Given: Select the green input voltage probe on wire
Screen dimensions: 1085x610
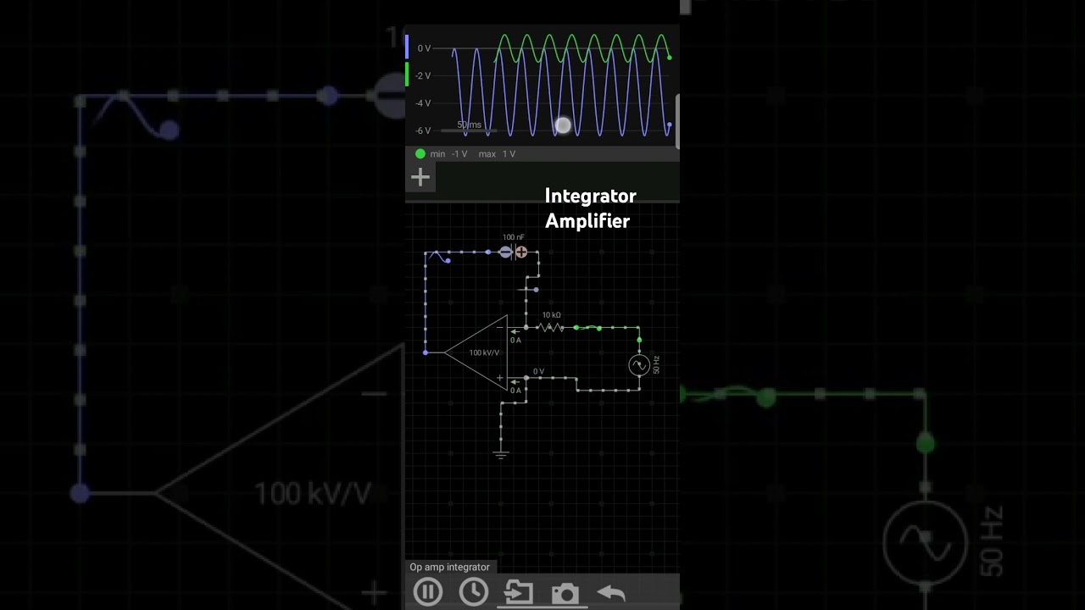Looking at the screenshot, I should pyautogui.click(x=588, y=327).
